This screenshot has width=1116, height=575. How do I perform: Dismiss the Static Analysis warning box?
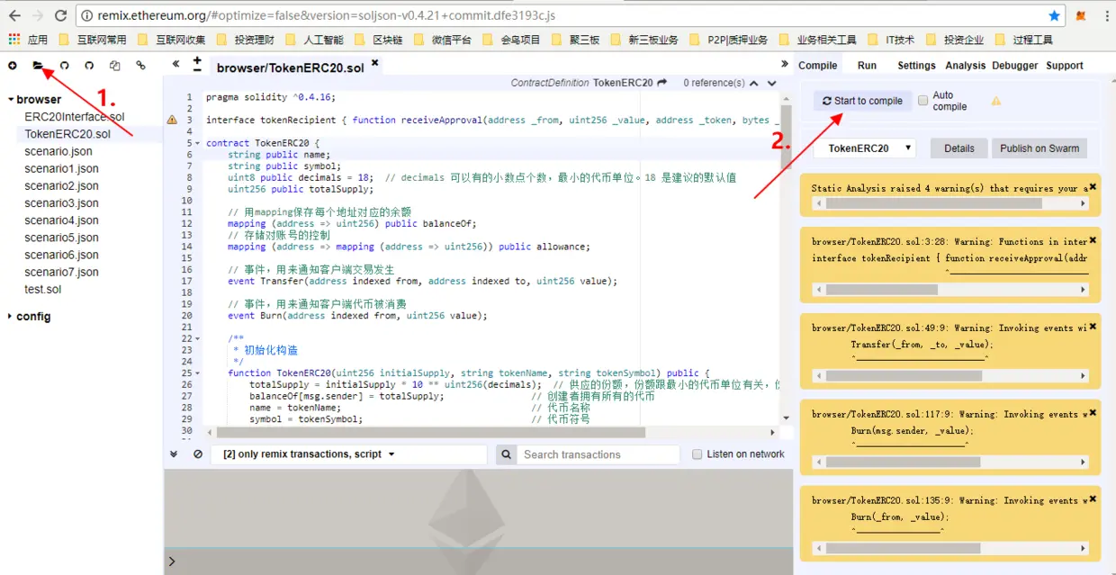pyautogui.click(x=1093, y=186)
